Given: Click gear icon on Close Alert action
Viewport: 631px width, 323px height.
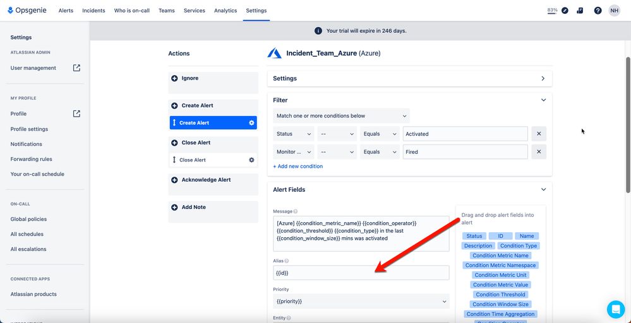Looking at the screenshot, I should click(251, 160).
